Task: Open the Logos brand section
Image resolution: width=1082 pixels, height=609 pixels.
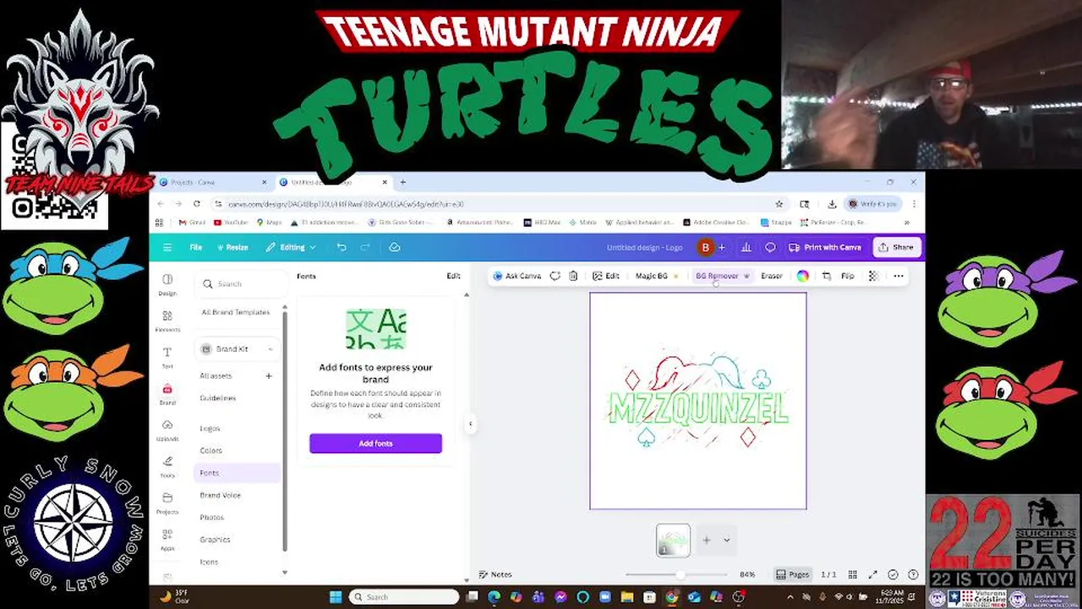Action: coord(210,428)
